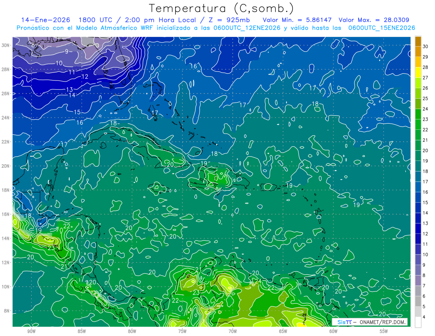Screen dimensions: 435x336
Task: Click the latitude axis label '30N'
Action: pyautogui.click(x=6, y=45)
